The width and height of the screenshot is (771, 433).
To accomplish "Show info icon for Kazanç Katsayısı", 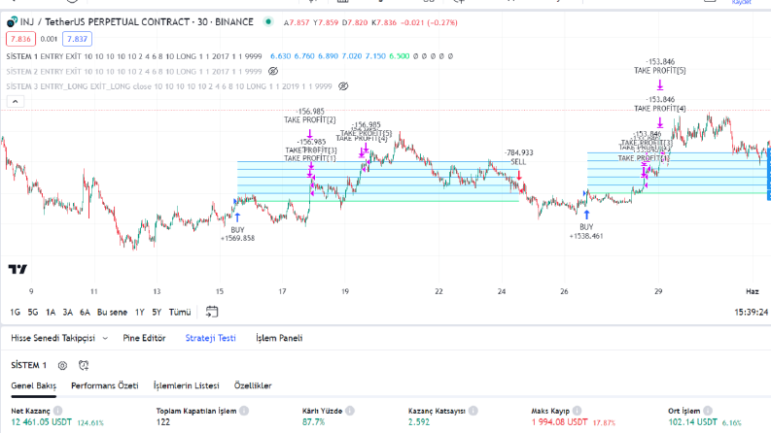I will [x=473, y=411].
